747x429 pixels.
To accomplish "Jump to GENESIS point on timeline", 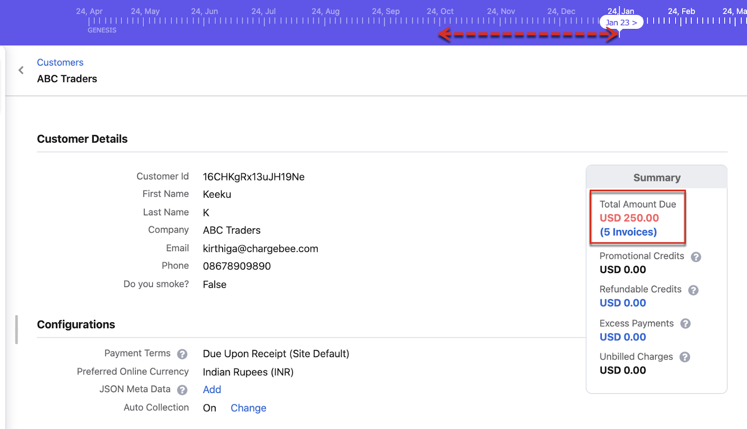I will click(102, 30).
